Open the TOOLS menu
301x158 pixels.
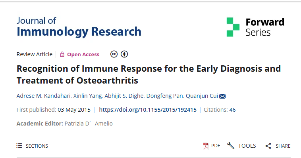pyautogui.click(x=241, y=146)
